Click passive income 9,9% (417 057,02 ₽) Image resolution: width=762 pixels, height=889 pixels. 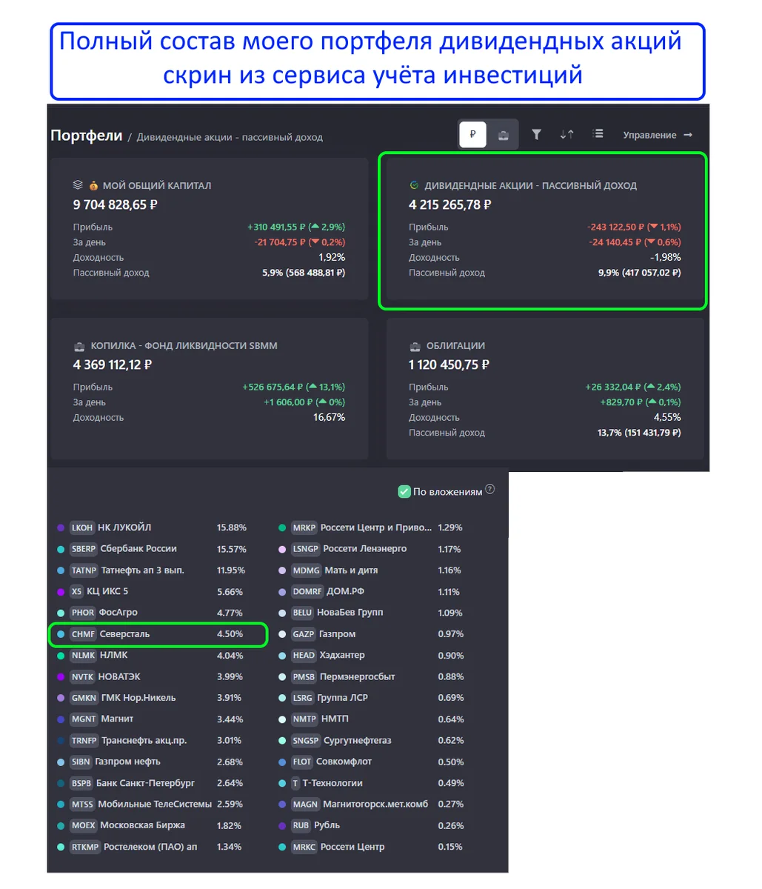tap(640, 273)
